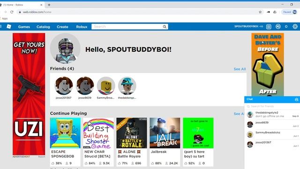Click See All next to Continue Playing

click(239, 114)
